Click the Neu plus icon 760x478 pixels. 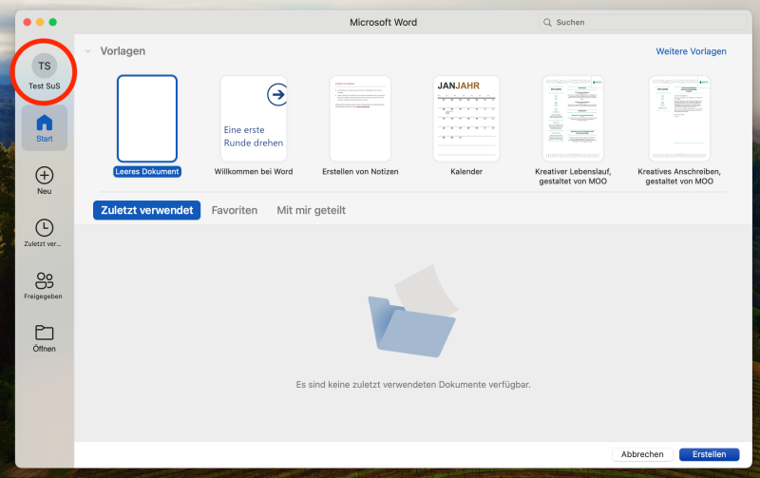tap(45, 176)
